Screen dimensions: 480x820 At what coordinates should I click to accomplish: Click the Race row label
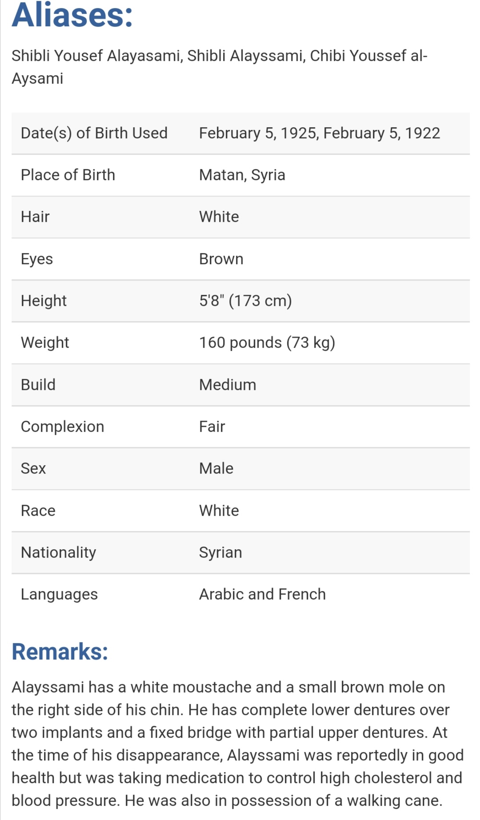(x=38, y=510)
